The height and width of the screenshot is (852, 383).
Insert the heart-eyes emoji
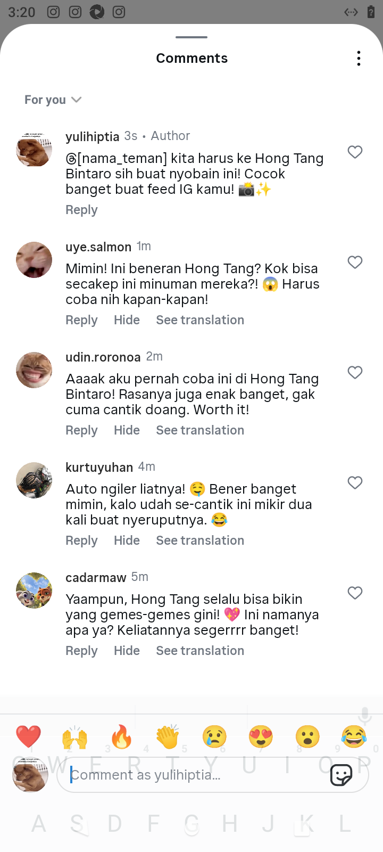tap(261, 737)
